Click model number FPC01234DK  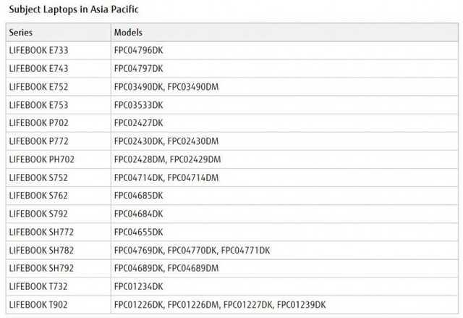pos(138,286)
